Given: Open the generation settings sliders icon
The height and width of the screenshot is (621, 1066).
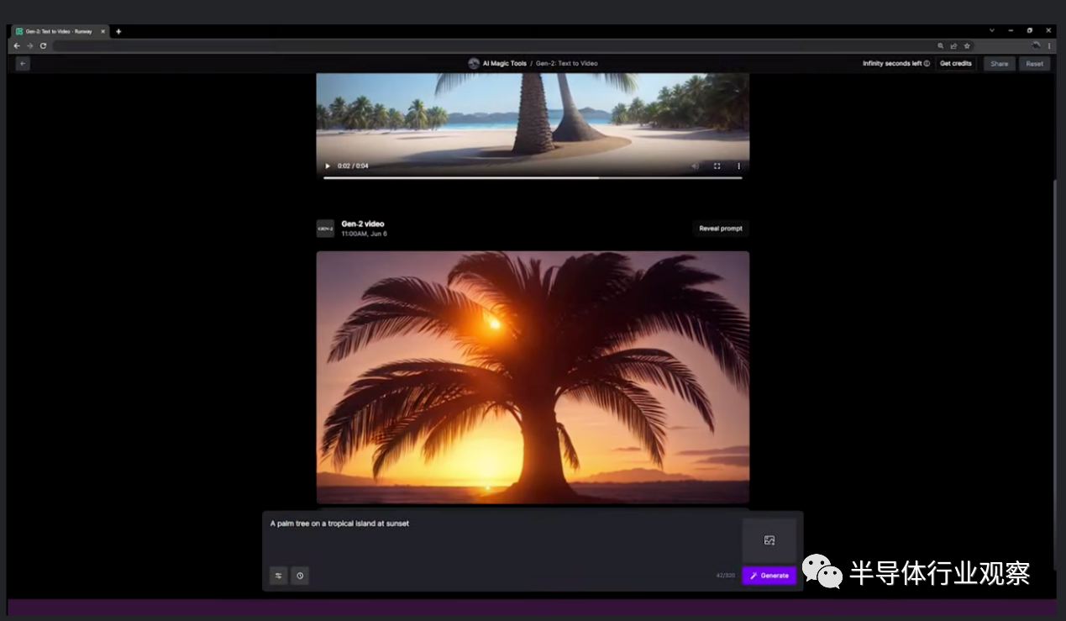Looking at the screenshot, I should 278,576.
